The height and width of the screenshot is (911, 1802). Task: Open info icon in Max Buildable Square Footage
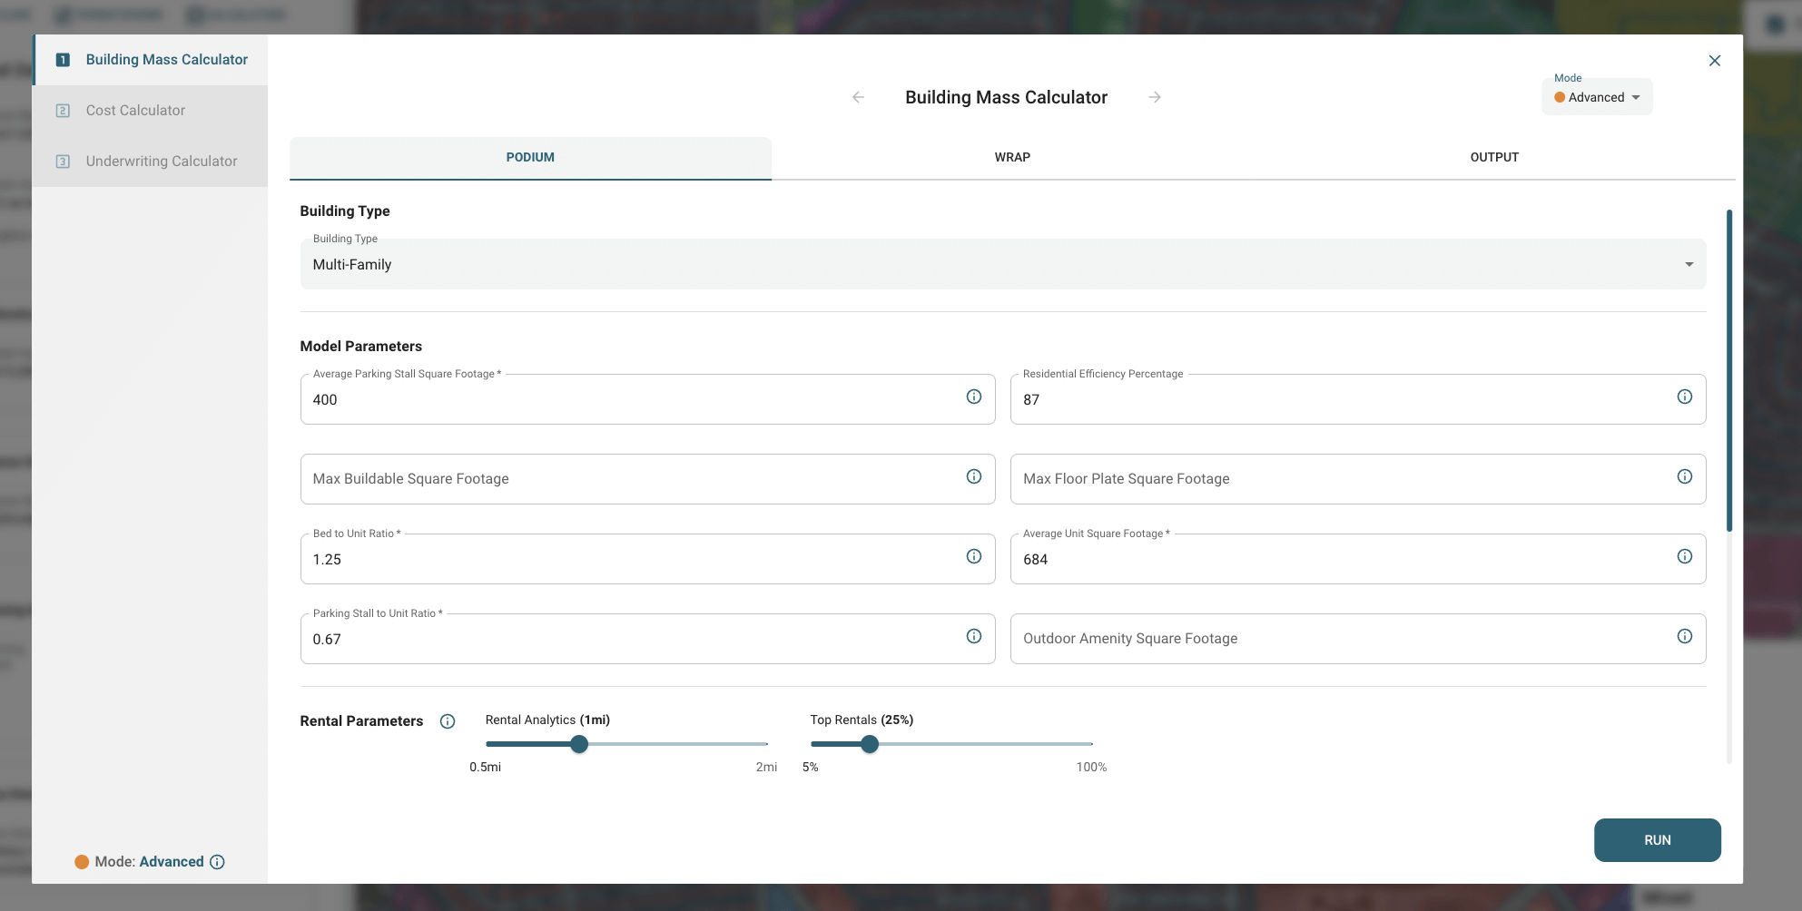pos(973,476)
